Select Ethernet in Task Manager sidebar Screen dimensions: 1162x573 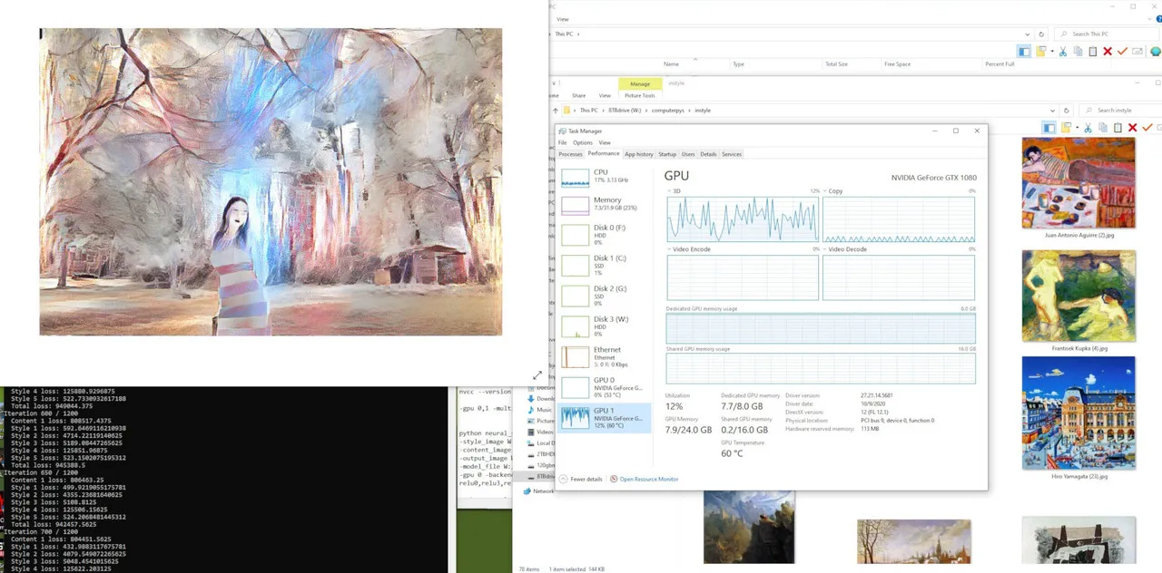pos(603,356)
